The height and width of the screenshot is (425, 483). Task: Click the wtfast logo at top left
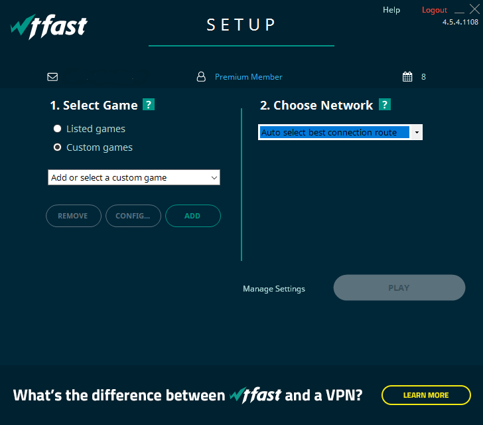pyautogui.click(x=49, y=27)
